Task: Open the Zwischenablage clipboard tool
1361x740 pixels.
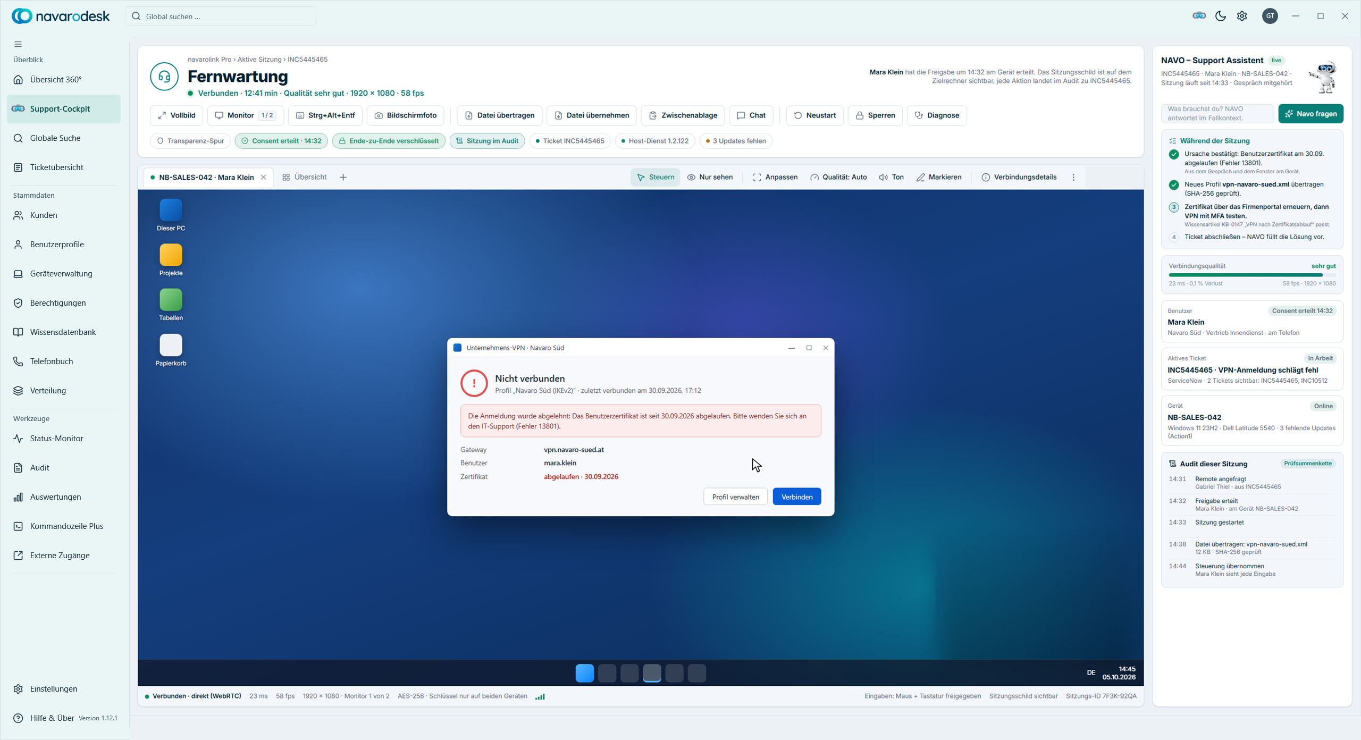Action: [683, 115]
